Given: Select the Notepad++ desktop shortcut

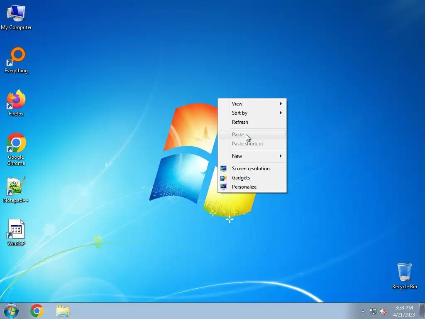Looking at the screenshot, I should pyautogui.click(x=16, y=189).
